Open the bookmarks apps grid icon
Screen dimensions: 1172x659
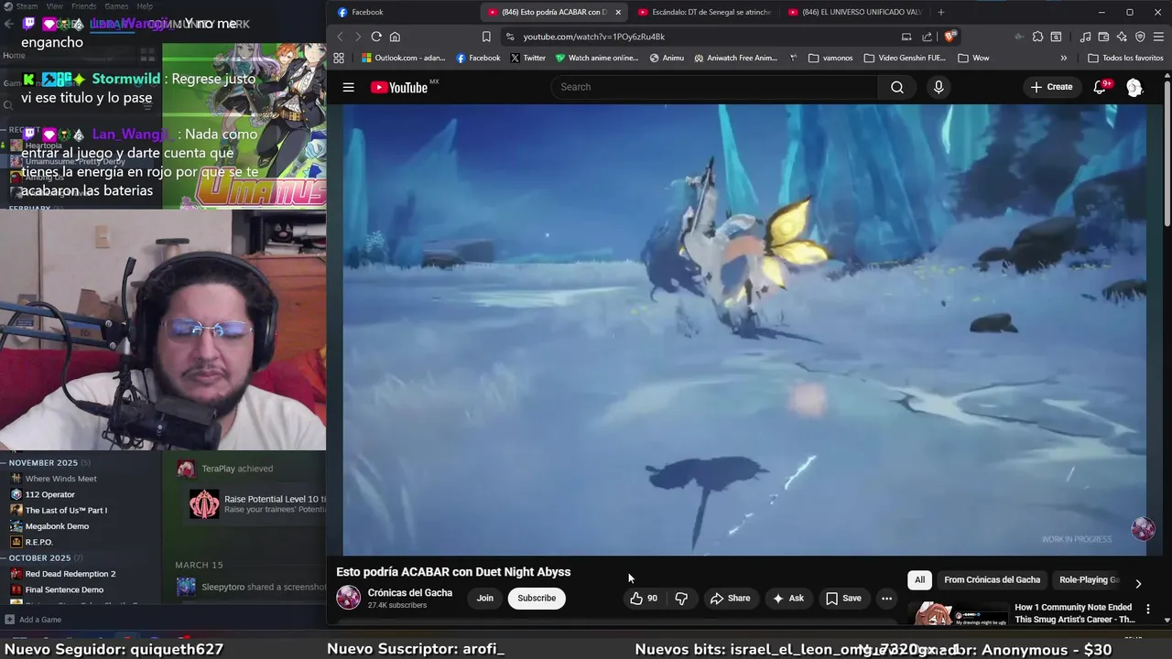click(339, 58)
